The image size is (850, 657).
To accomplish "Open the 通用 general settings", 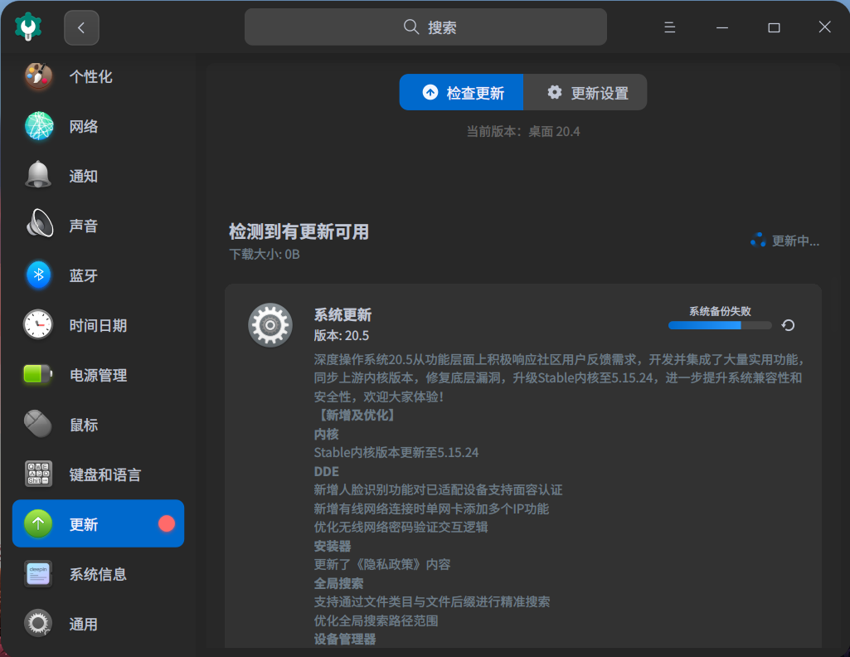I will coord(83,623).
